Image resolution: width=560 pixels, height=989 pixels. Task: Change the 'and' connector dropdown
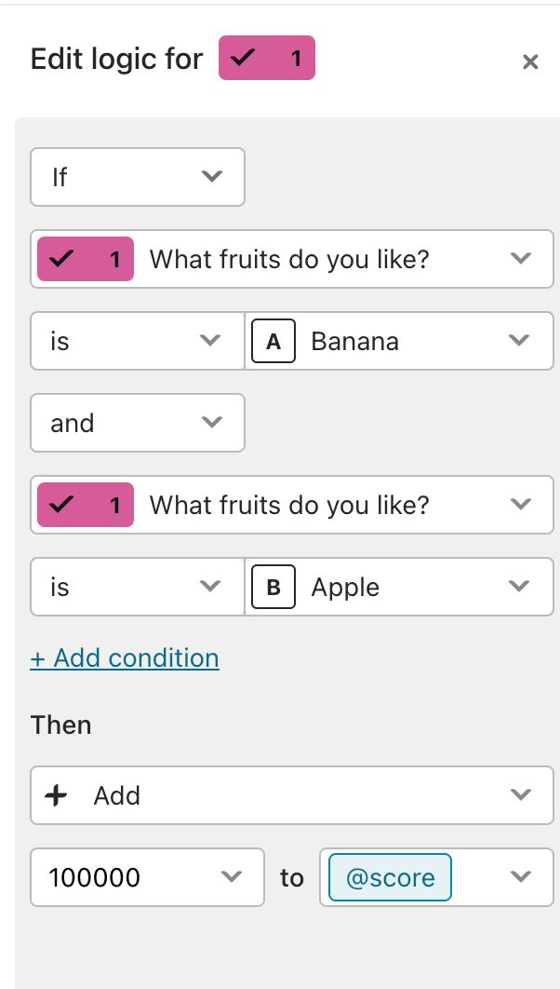point(138,423)
